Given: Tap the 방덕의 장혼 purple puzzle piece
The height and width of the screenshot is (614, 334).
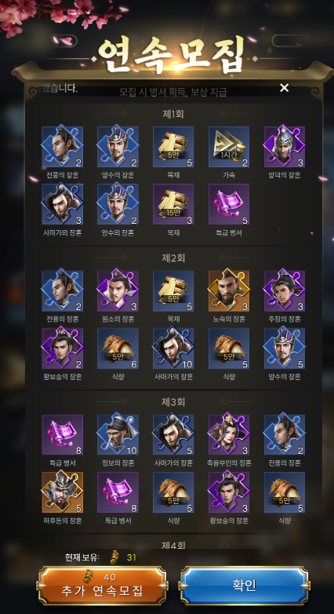Looking at the screenshot, I should pyautogui.click(x=285, y=147).
